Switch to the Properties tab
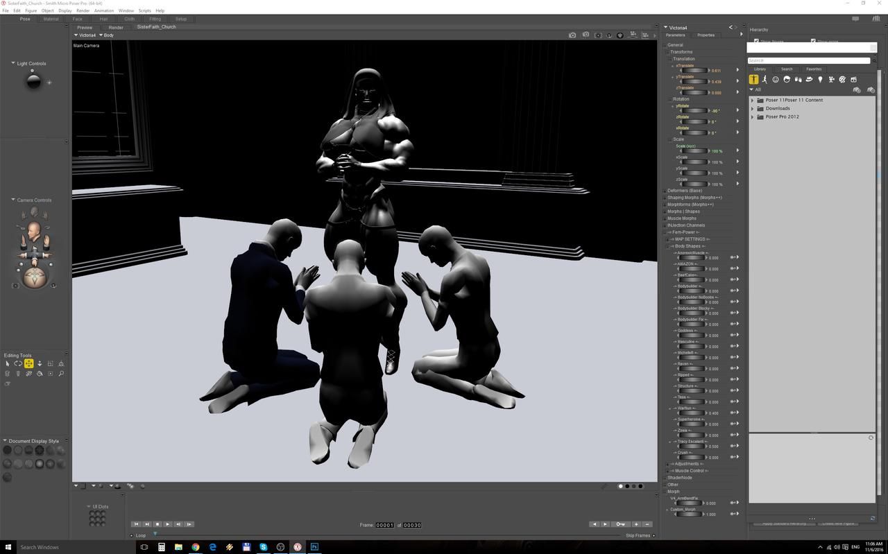Viewport: 888px width, 554px height. pyautogui.click(x=706, y=35)
